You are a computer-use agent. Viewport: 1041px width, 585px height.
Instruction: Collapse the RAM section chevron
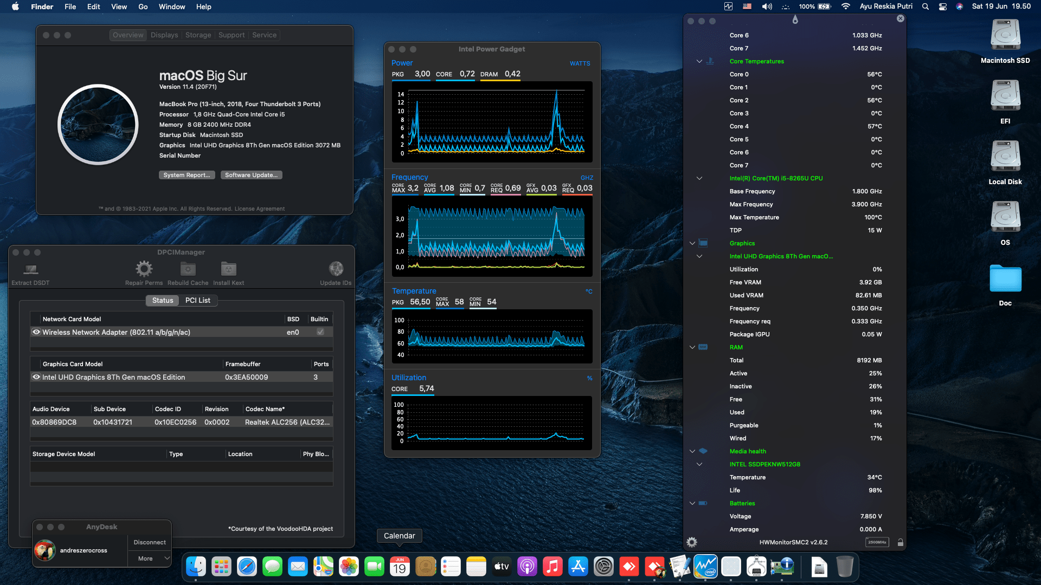692,347
